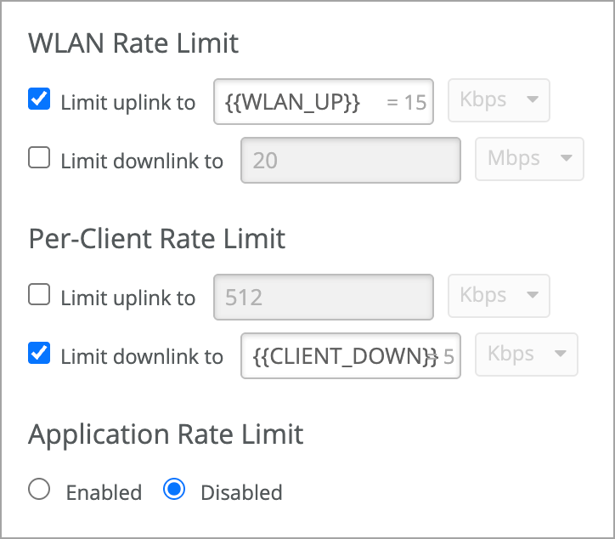Screen dimensions: 615x539
Task: Click the Per-Client uplink field showing 512
Action: [x=324, y=297]
